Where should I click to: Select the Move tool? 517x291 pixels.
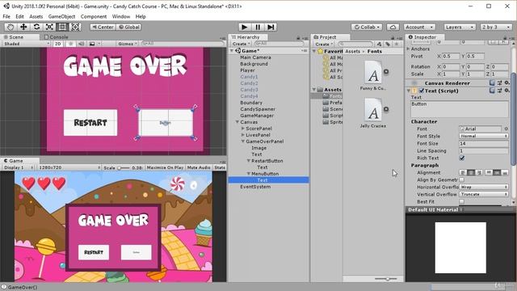[23, 27]
